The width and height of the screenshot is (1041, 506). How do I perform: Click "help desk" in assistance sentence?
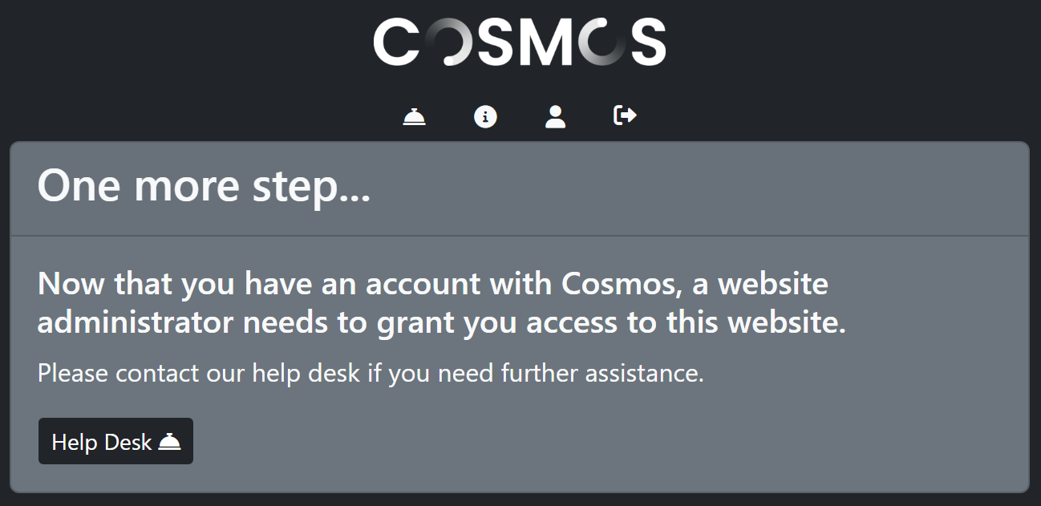click(x=306, y=374)
